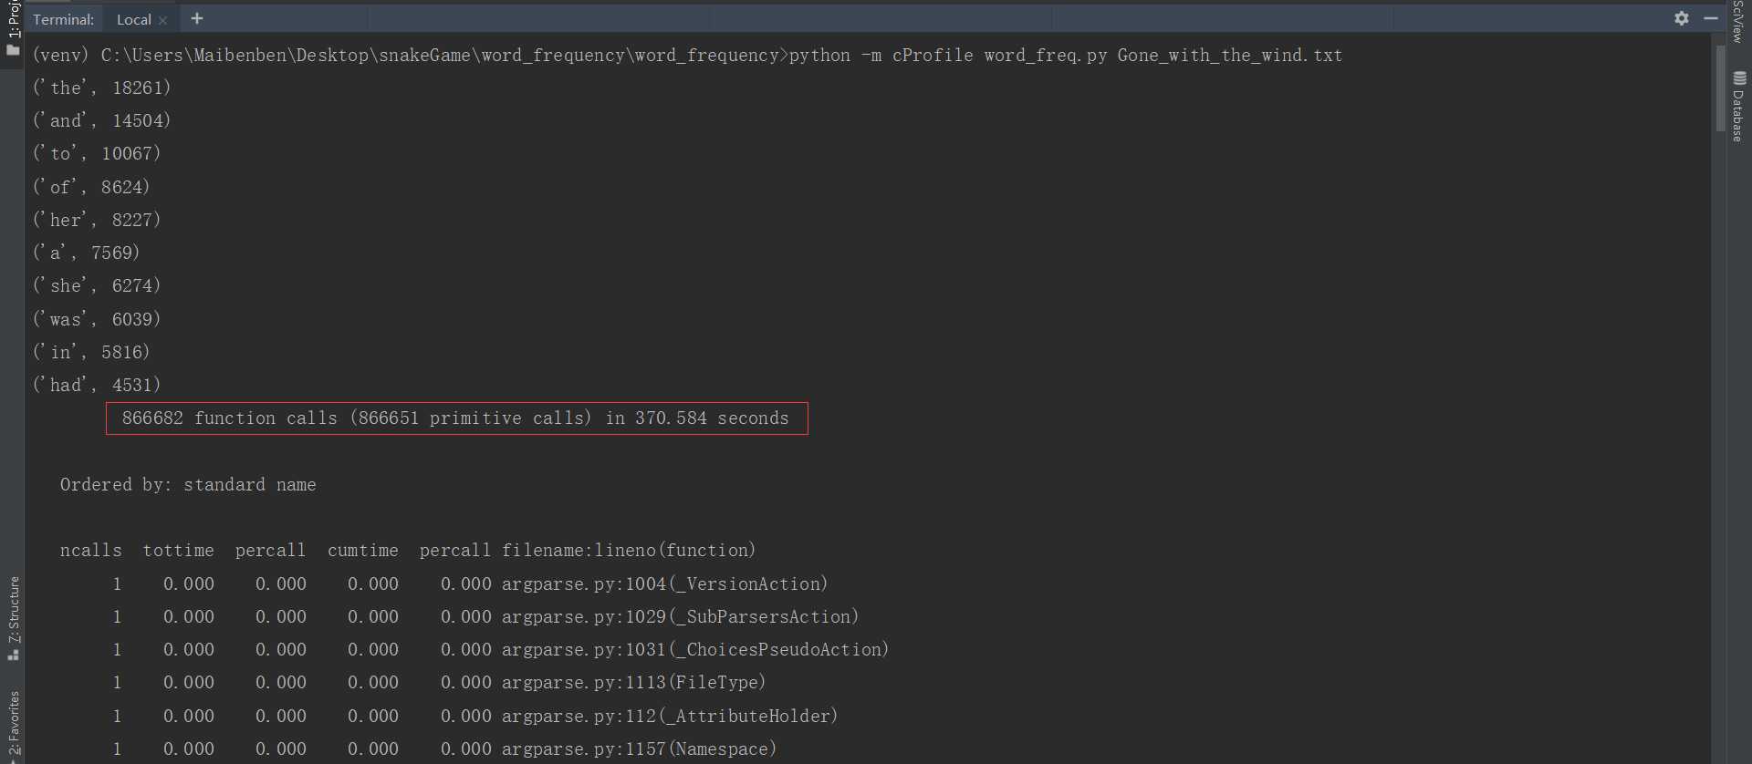The width and height of the screenshot is (1752, 764).
Task: Click the 'filename:lineno(function)' column header
Action: [x=629, y=551]
